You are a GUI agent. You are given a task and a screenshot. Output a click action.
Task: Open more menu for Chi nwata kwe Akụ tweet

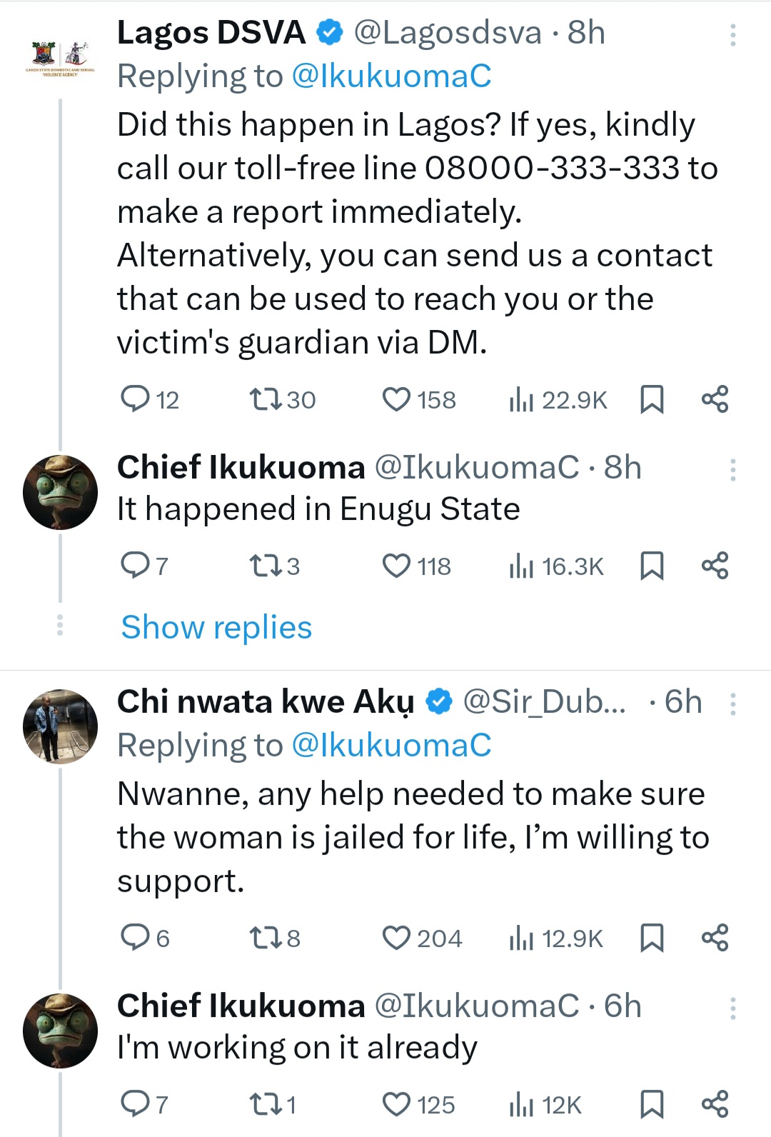732,703
